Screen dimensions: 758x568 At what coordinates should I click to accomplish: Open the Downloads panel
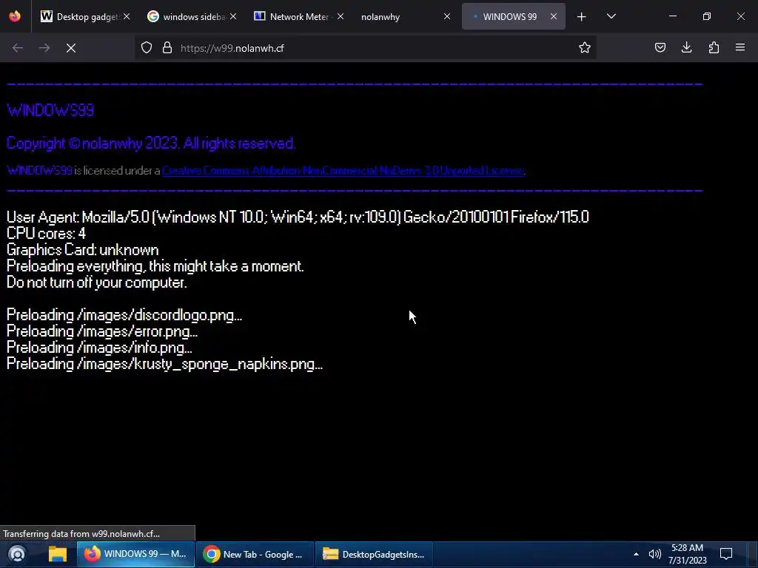point(686,47)
